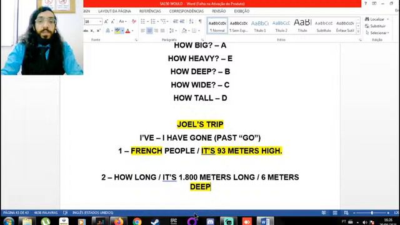Open font size combo box
Image resolution: width=400 pixels, height=225 pixels.
[93, 22]
